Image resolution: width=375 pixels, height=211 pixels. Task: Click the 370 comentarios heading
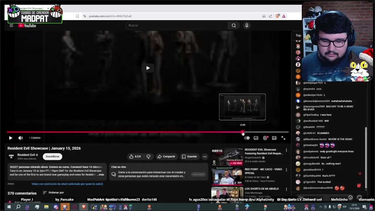click(x=22, y=193)
